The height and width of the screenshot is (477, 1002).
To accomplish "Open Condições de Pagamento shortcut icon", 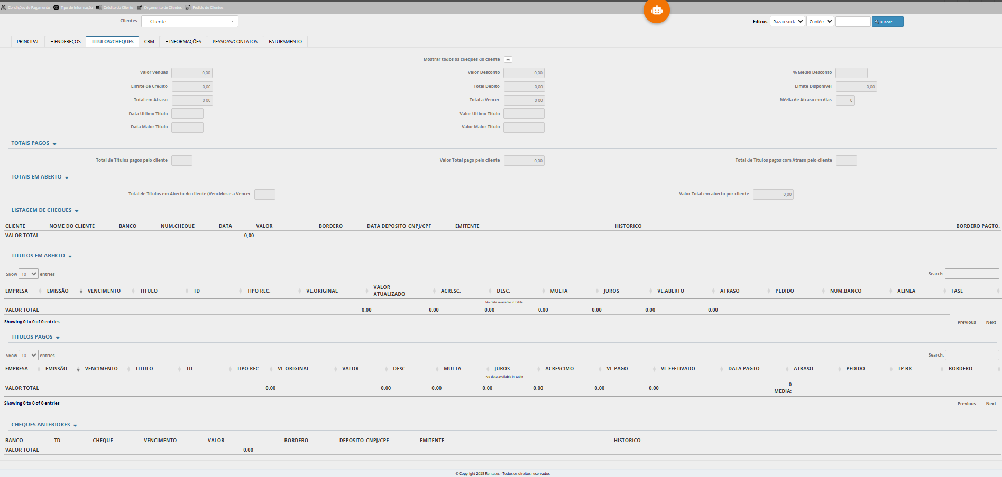I will pyautogui.click(x=3, y=7).
